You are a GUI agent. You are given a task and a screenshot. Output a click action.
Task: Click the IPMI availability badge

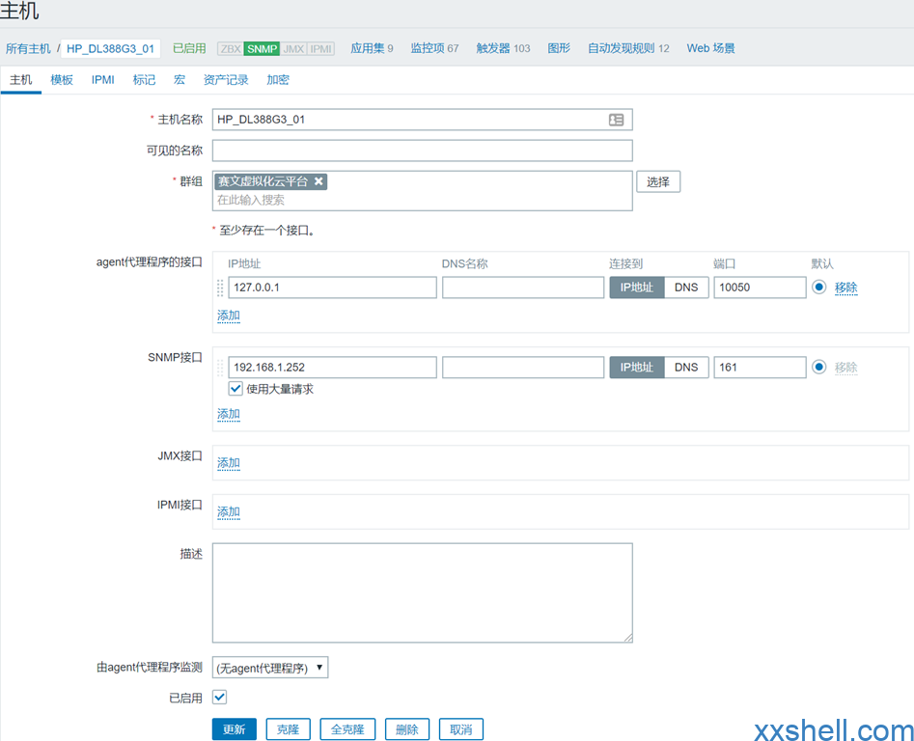[x=320, y=48]
